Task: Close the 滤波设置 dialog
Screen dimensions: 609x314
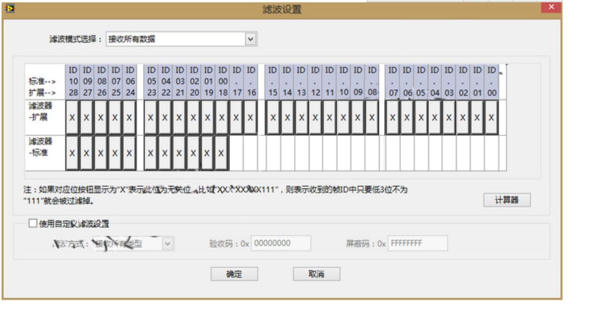Action: [551, 7]
